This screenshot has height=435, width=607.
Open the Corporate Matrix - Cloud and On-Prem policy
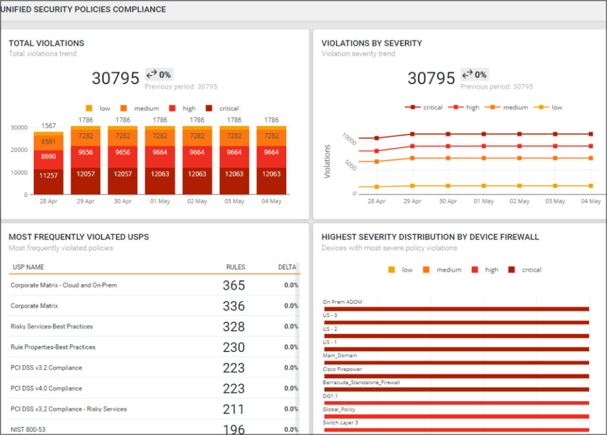[154, 285]
